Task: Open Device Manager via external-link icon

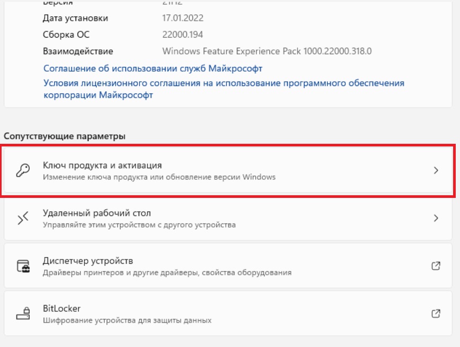Action: pyautogui.click(x=436, y=266)
